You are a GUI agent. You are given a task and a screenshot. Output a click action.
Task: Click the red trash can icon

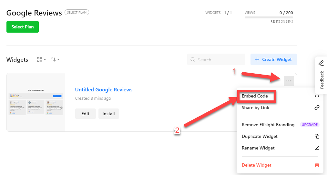pos(317,165)
